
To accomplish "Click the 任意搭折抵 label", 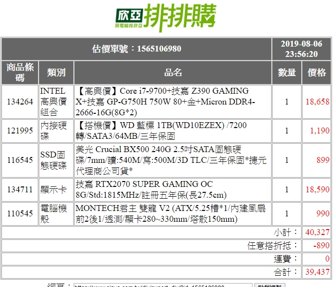I will pyautogui.click(x=272, y=246).
